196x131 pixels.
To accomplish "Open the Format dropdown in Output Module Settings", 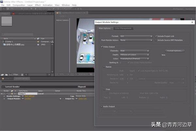I will coord(136,36).
